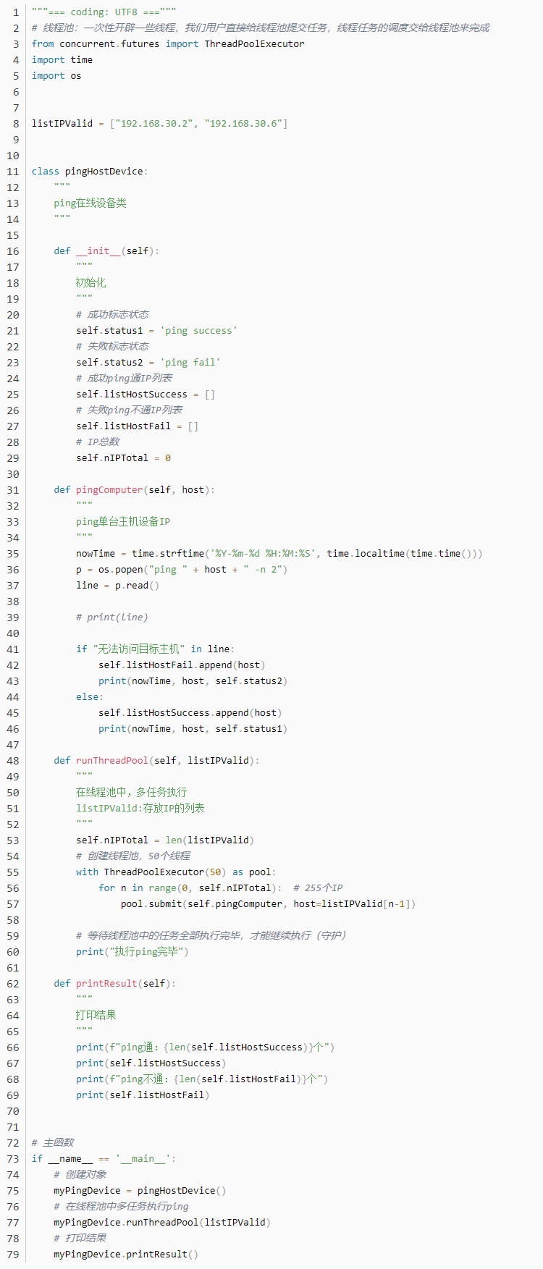Click the '# 等待线程池中的任务全部执行完毕' comment
The width and height of the screenshot is (543, 1269).
pos(211,936)
